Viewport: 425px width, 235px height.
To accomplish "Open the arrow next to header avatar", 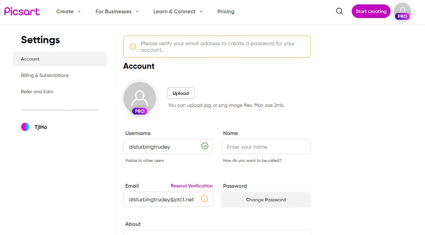I will (414, 11).
